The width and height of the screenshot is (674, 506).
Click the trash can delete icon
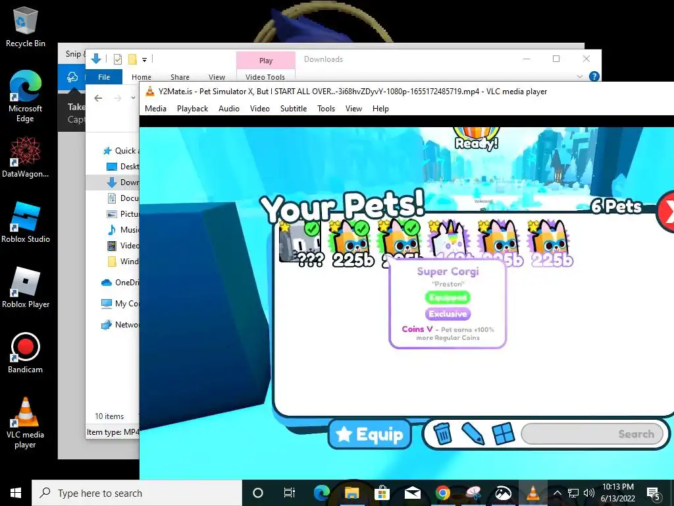pos(442,434)
